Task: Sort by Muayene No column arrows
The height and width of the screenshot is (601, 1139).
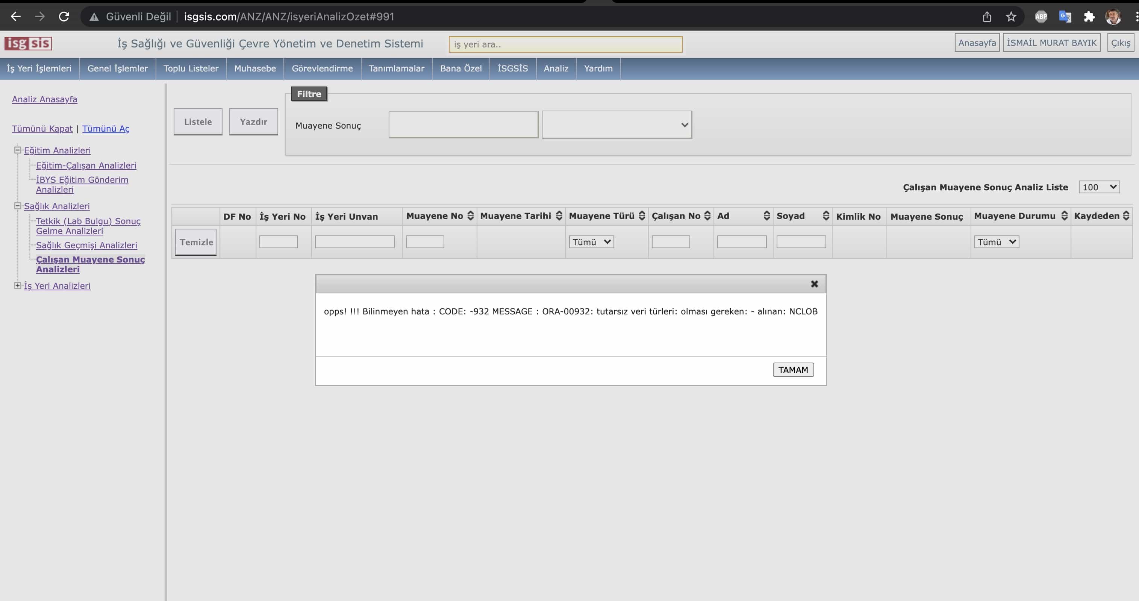Action: tap(471, 216)
